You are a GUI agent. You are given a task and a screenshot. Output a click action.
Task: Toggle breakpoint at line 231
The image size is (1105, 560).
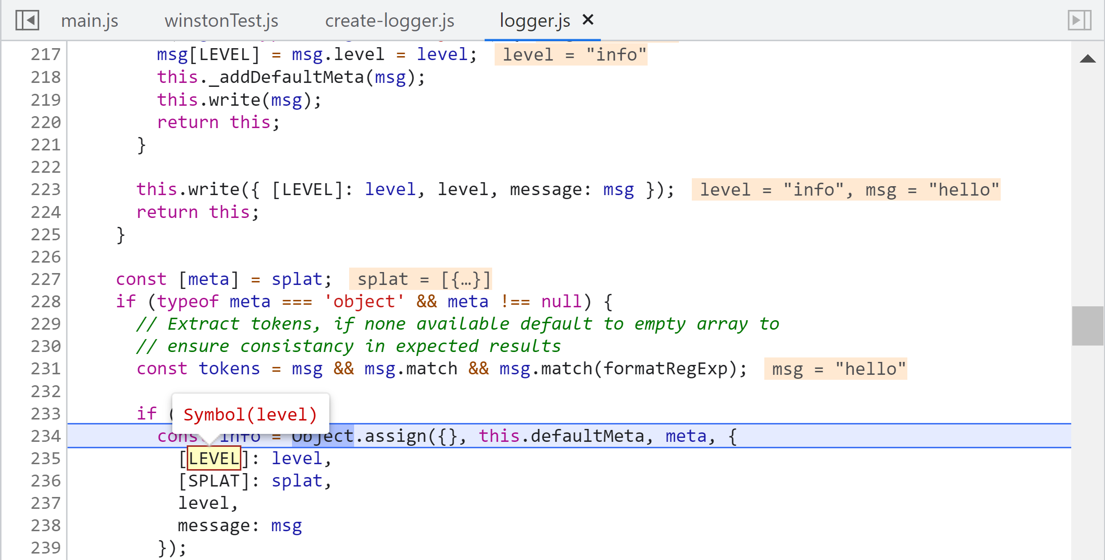click(46, 368)
